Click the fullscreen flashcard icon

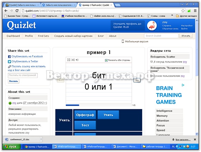point(69,60)
